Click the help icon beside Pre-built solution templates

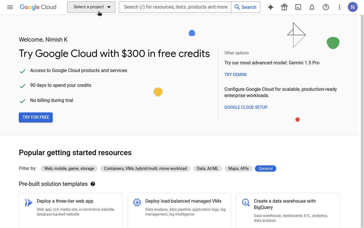tap(93, 184)
